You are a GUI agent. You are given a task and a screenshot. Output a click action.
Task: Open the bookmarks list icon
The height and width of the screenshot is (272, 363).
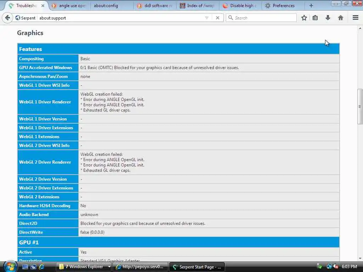coord(315,18)
